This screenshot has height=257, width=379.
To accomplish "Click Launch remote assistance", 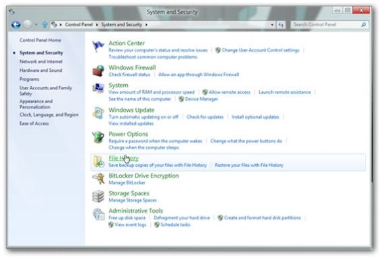I will point(284,92).
